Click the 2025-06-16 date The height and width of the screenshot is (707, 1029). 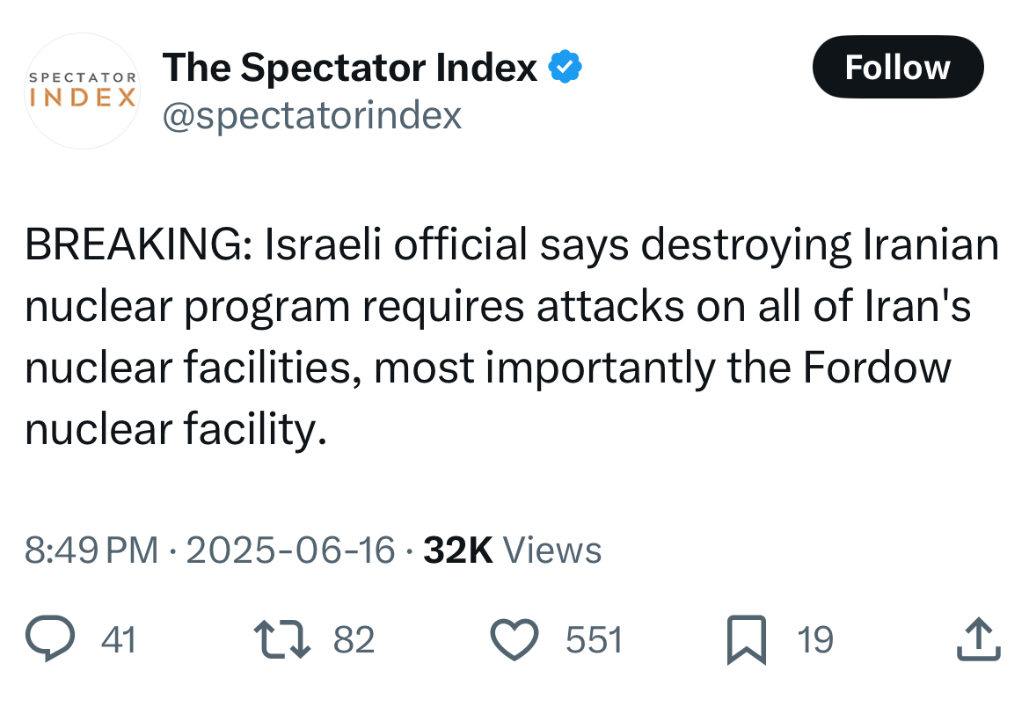click(x=291, y=550)
